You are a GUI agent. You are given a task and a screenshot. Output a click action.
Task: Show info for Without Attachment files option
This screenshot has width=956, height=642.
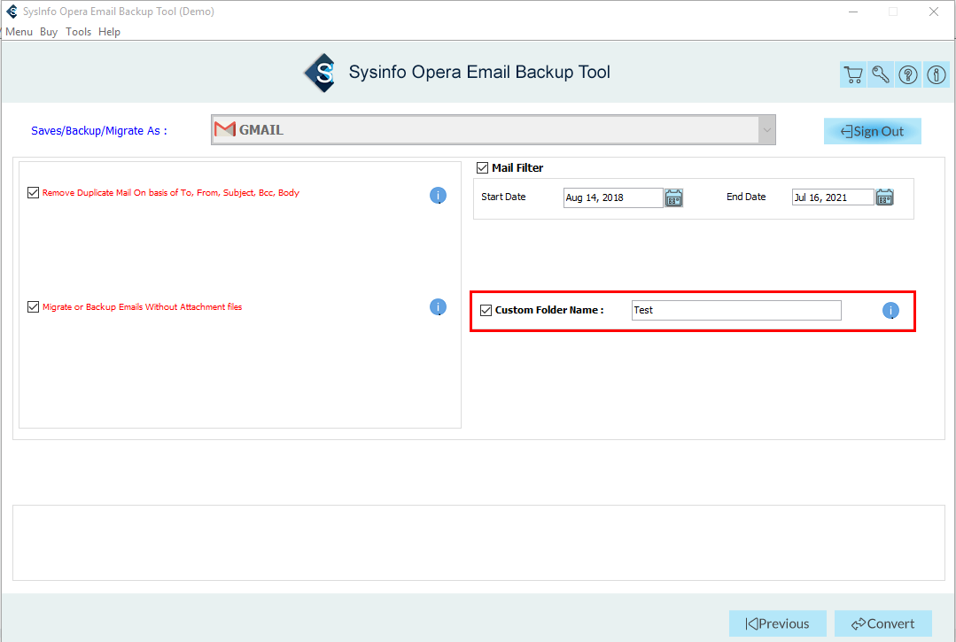coord(438,307)
